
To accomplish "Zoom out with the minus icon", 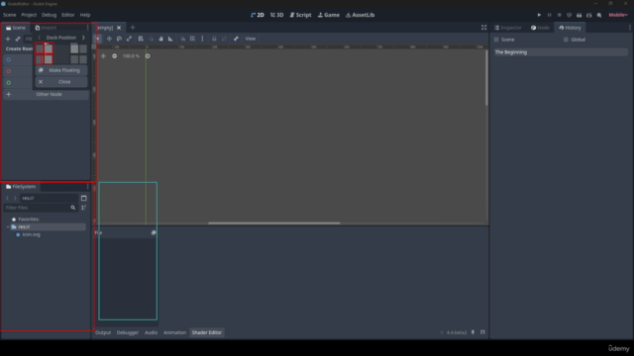I will [115, 56].
